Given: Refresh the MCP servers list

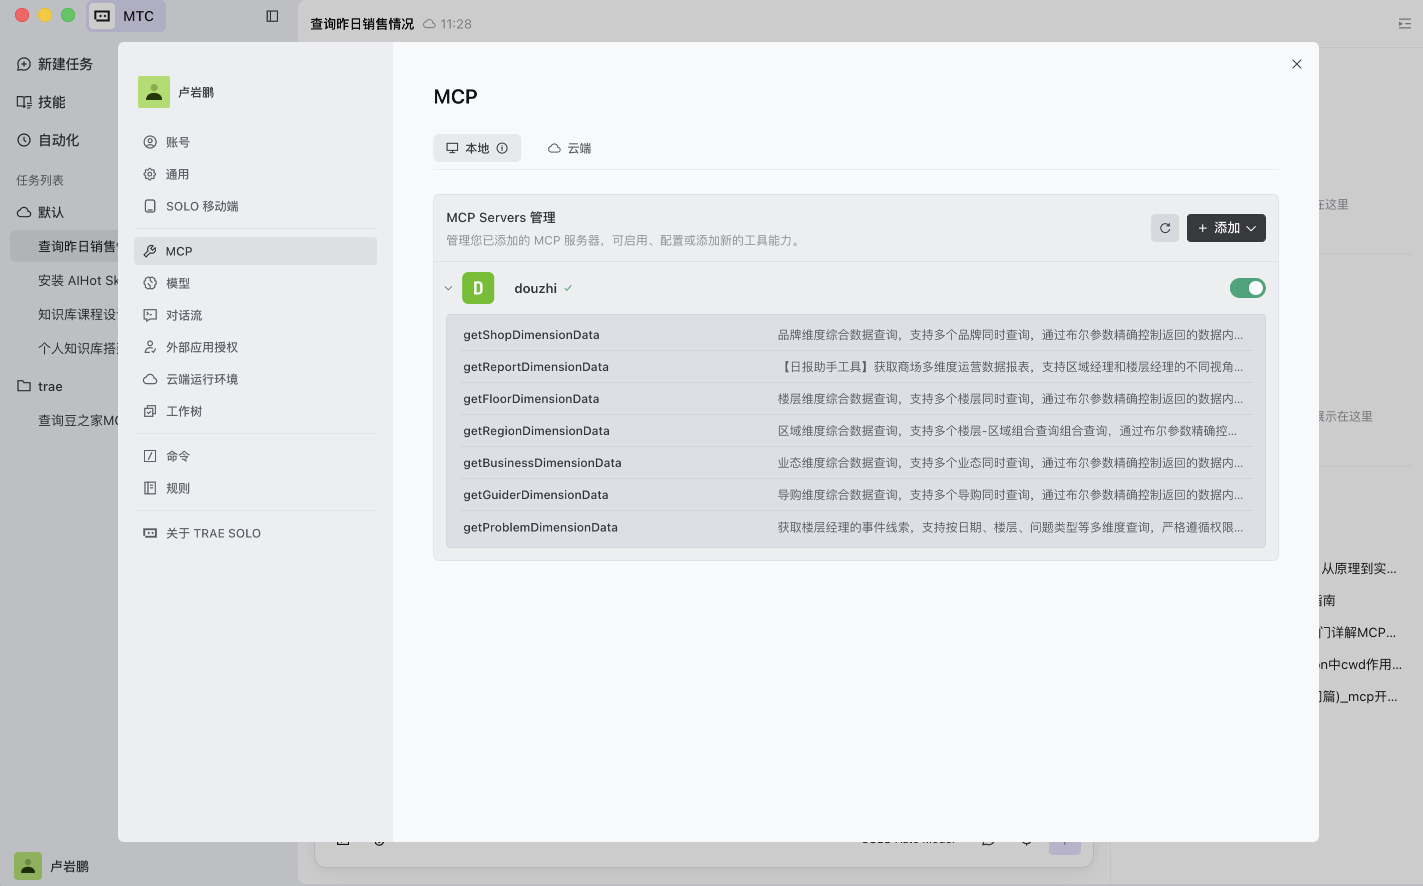Looking at the screenshot, I should 1164,228.
